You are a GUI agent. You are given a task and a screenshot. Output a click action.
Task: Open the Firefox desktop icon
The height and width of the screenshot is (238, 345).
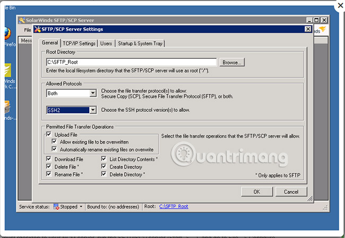point(7,33)
